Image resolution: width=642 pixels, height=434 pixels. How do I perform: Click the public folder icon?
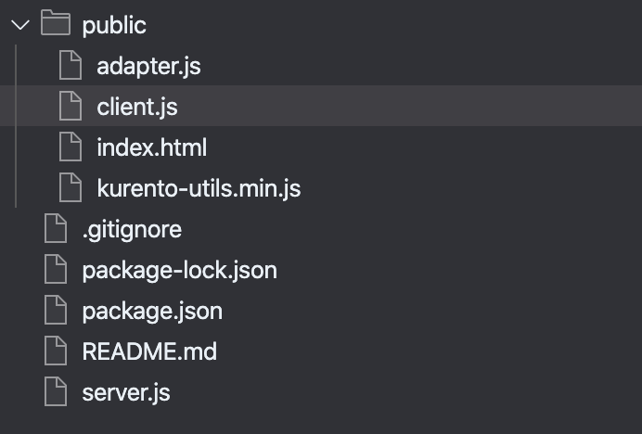click(56, 23)
